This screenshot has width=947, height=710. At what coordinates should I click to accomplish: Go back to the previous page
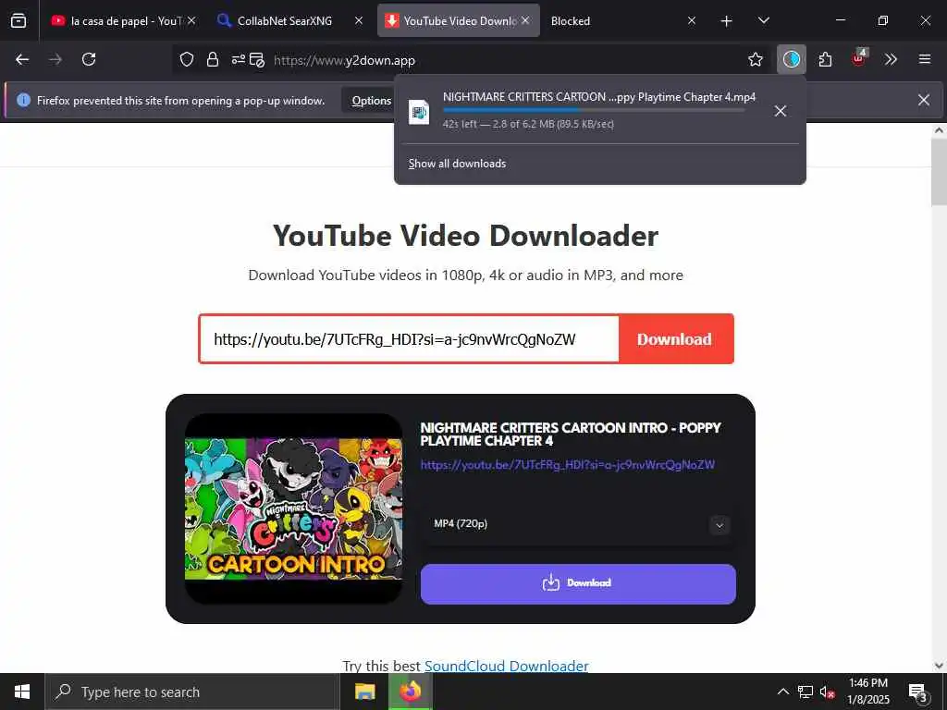(22, 59)
